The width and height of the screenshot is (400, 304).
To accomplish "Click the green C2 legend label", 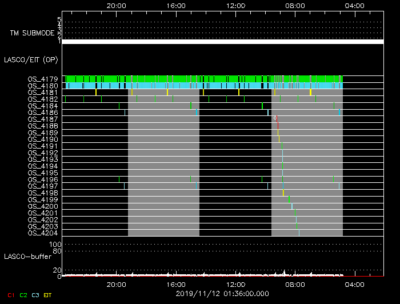I will (23, 295).
